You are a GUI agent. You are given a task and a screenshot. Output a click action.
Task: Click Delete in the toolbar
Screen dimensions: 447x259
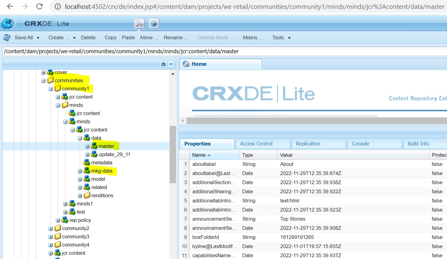(88, 37)
